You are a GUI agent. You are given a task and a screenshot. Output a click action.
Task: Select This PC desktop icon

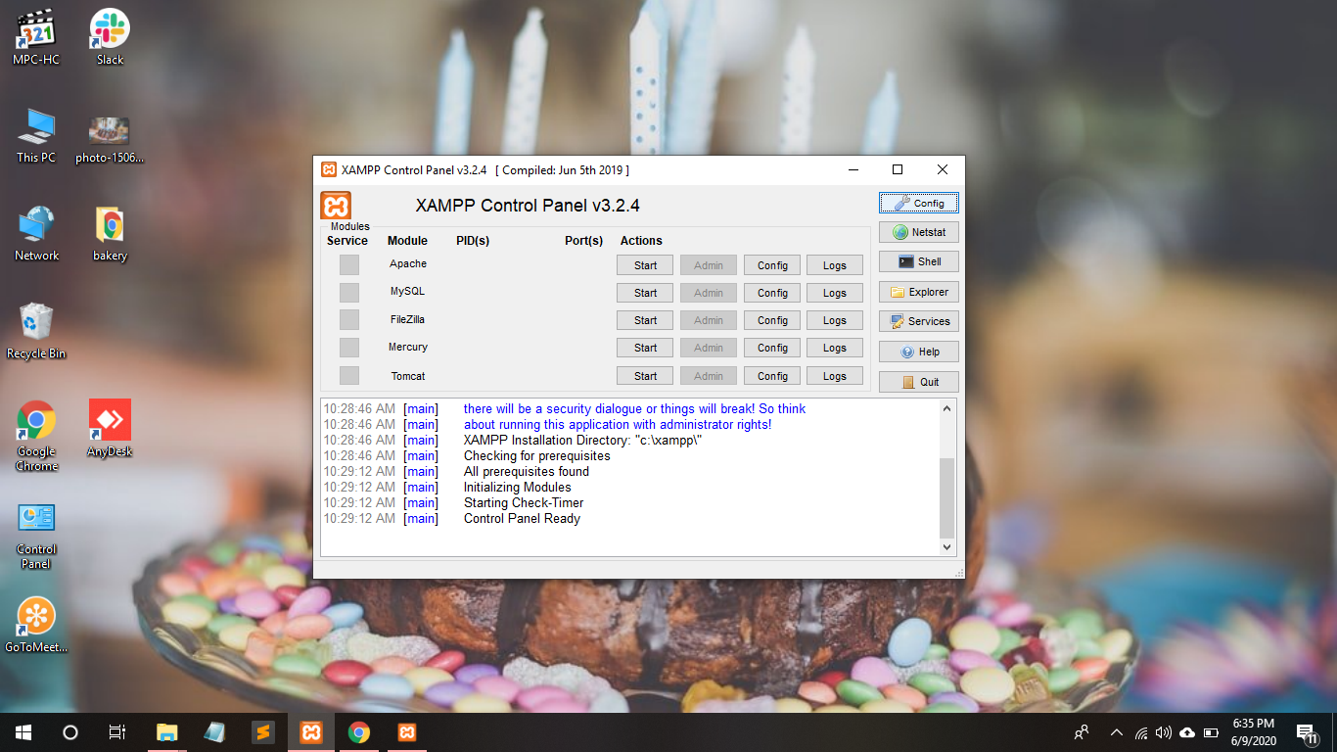(36, 135)
